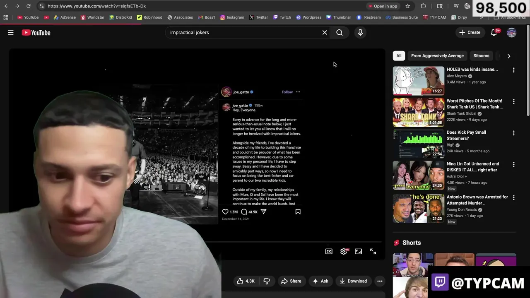
Task: Open the DistroKid bookmark
Action: click(x=120, y=17)
